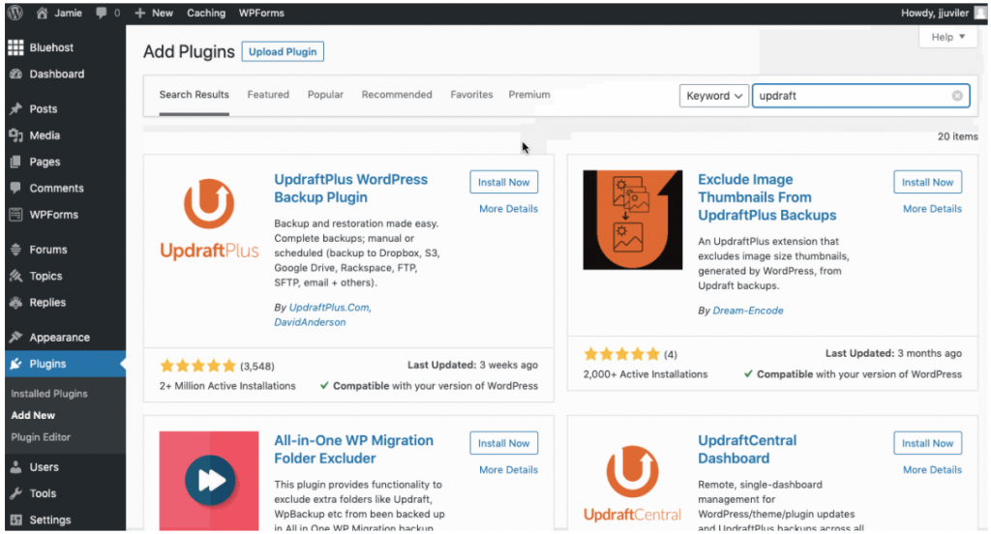Switch to the Featured tab
Viewport: 991px width, 534px height.
tap(268, 94)
